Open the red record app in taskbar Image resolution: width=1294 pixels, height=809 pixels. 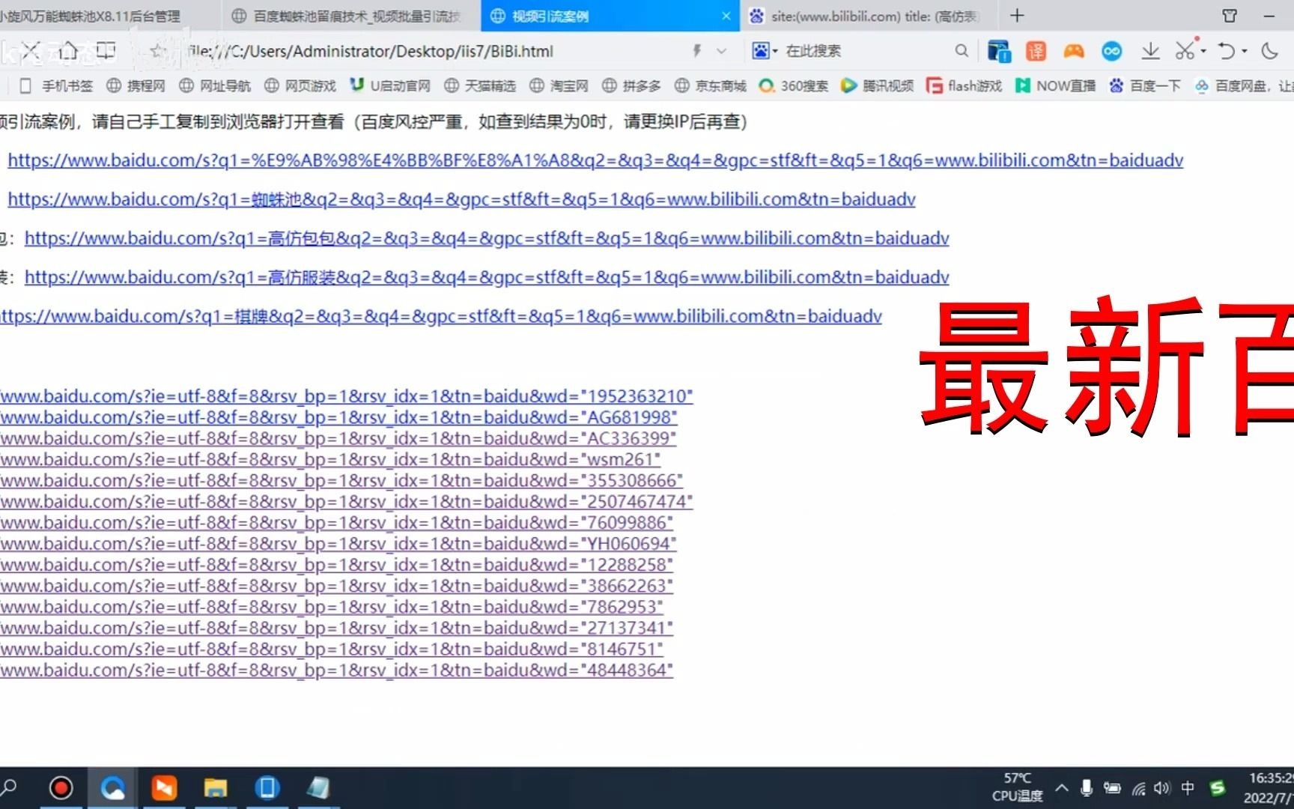(x=61, y=788)
